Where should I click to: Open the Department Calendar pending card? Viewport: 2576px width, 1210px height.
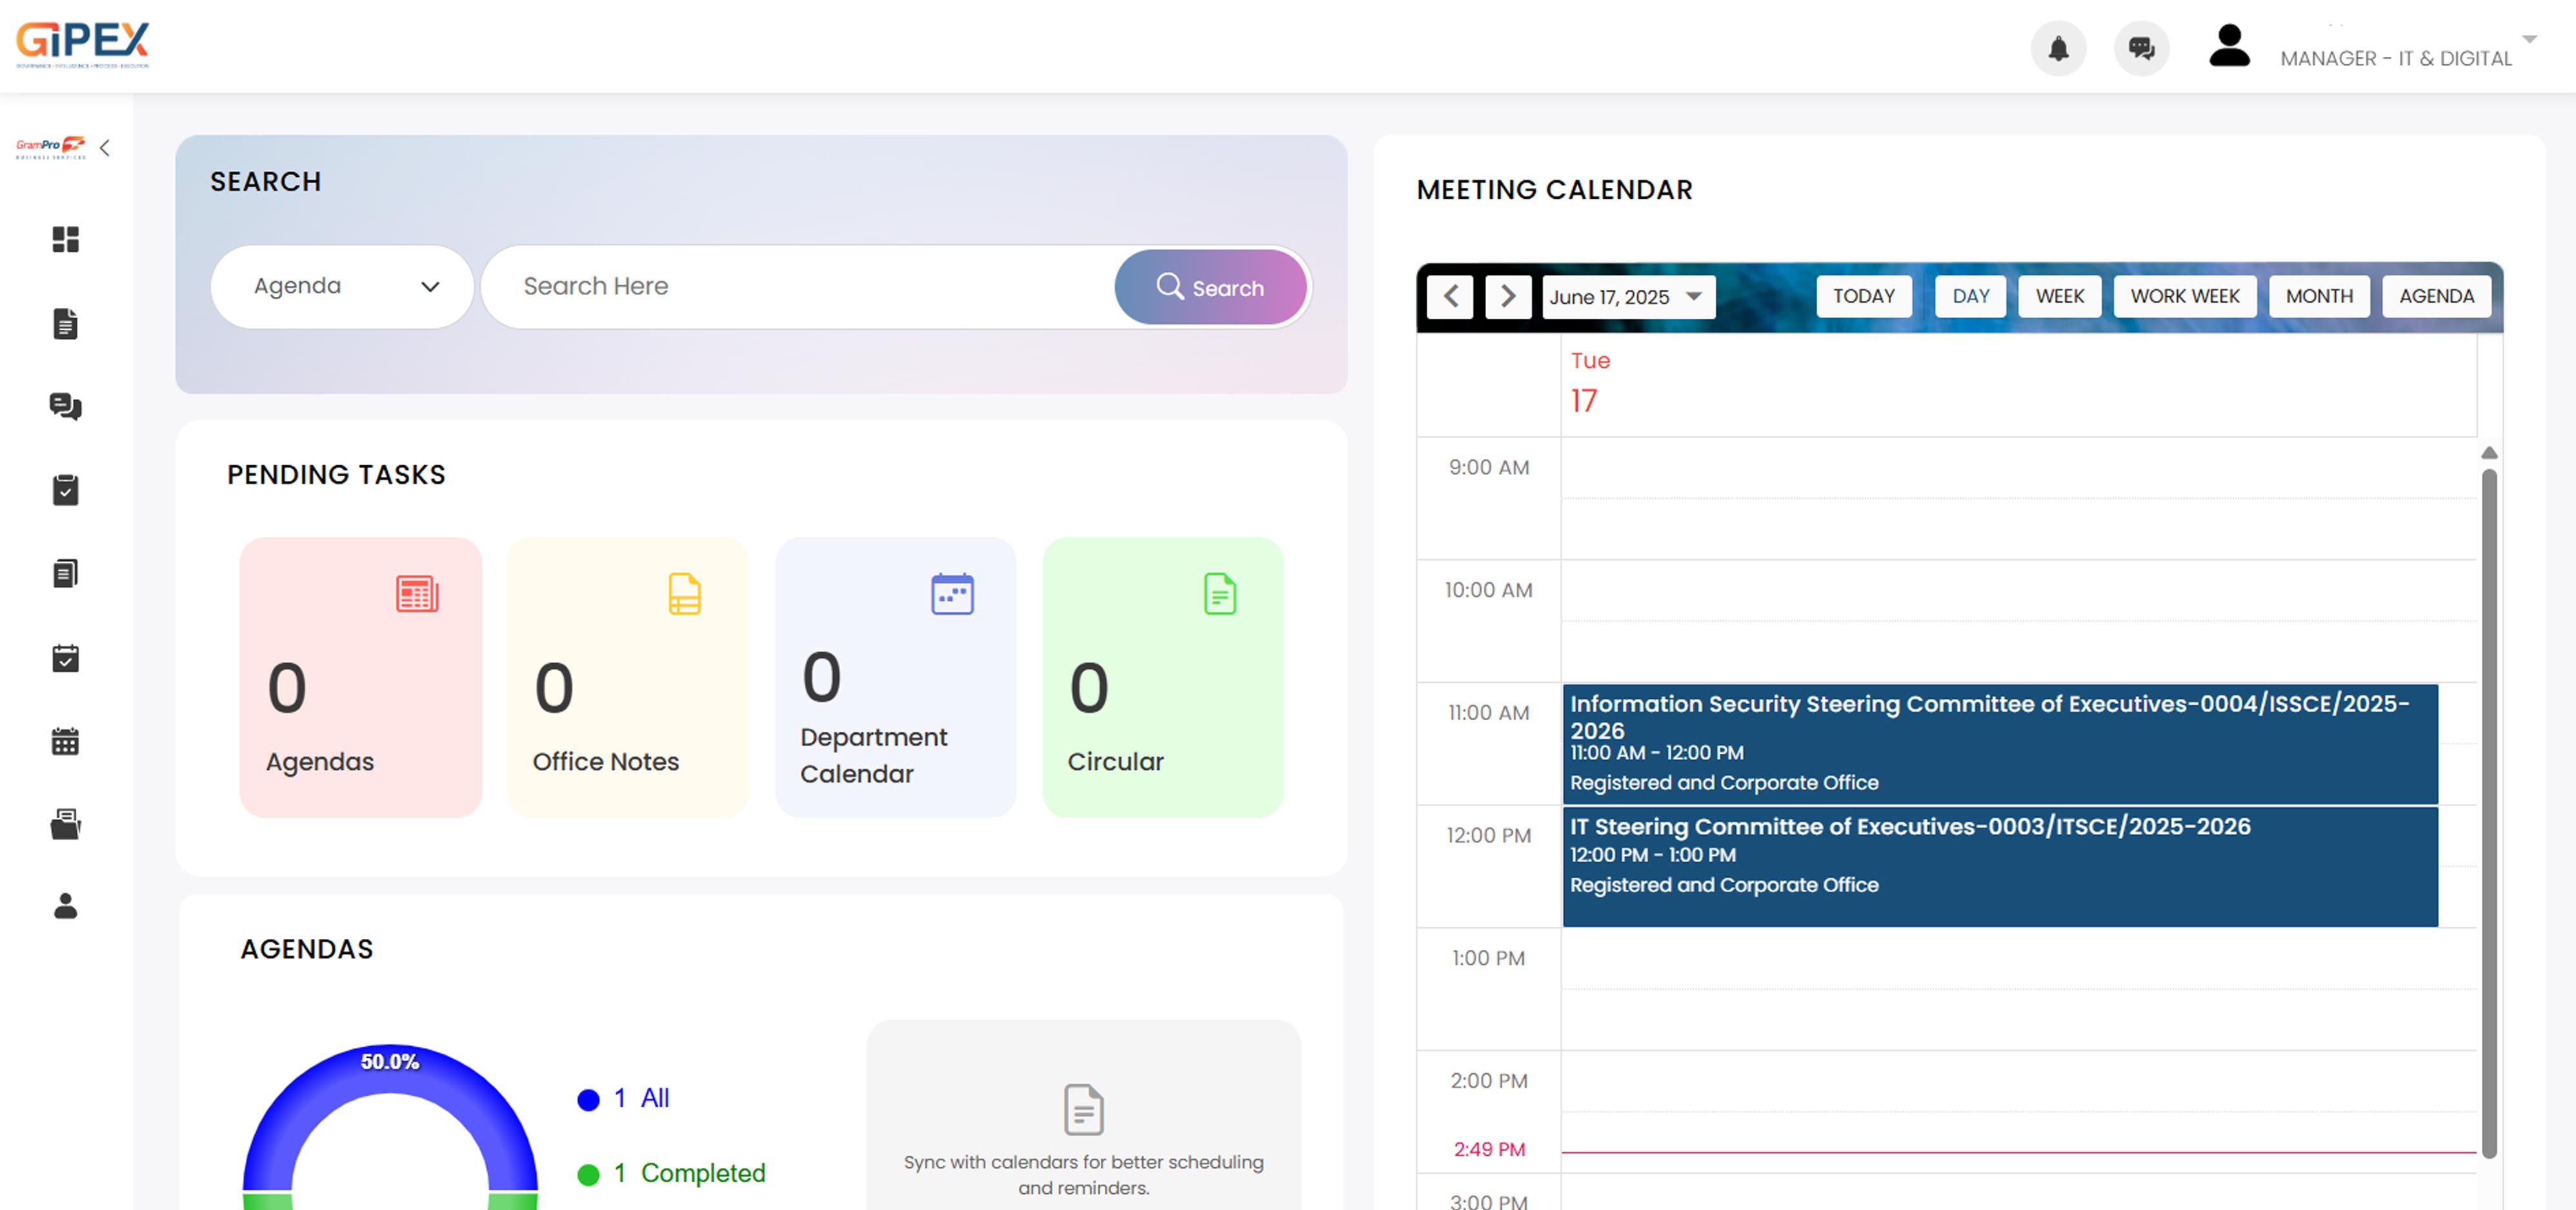pos(895,677)
